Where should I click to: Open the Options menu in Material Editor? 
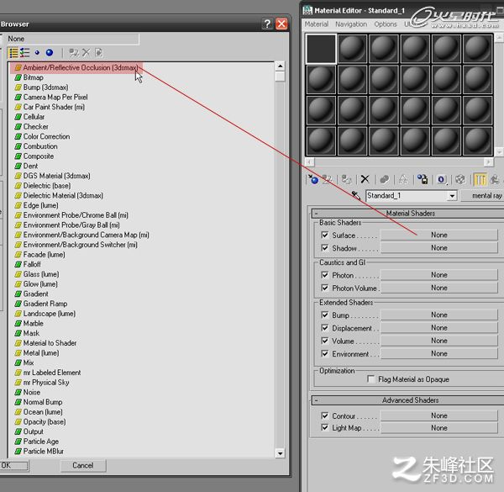pos(385,24)
